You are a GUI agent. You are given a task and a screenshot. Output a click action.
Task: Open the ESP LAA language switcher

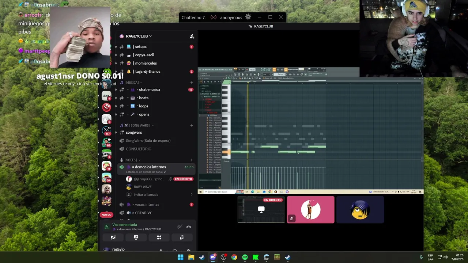(x=430, y=257)
